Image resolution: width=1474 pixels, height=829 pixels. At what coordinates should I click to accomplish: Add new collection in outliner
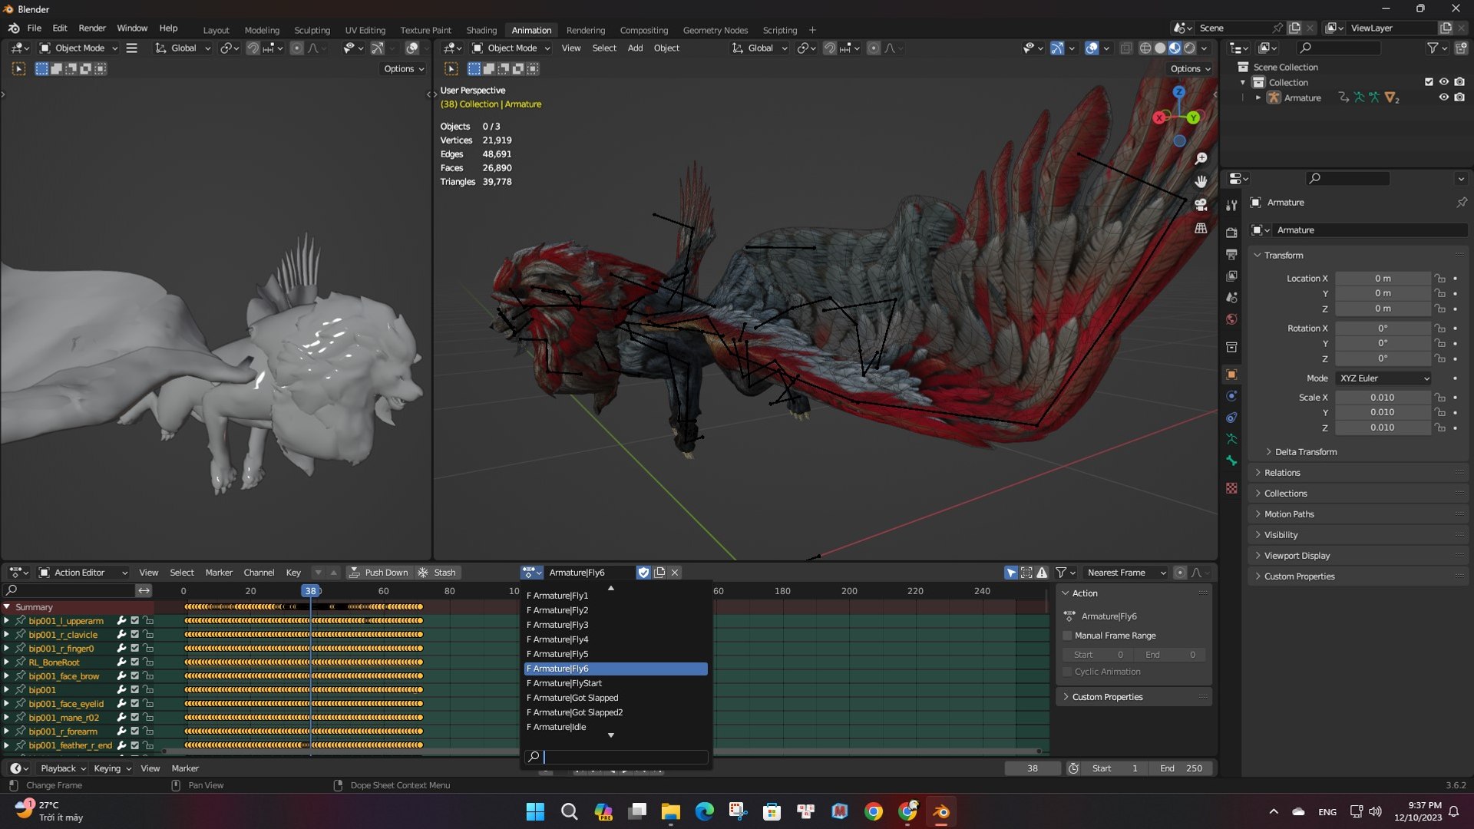point(1460,48)
